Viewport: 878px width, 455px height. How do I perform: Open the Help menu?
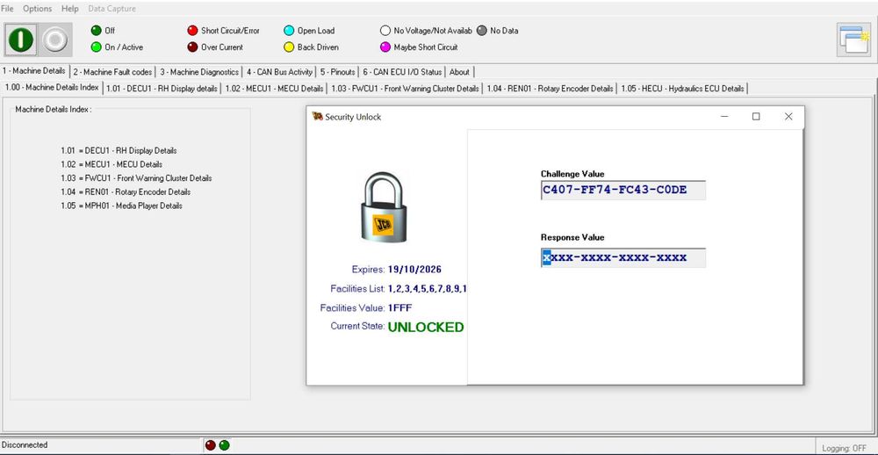[x=70, y=9]
